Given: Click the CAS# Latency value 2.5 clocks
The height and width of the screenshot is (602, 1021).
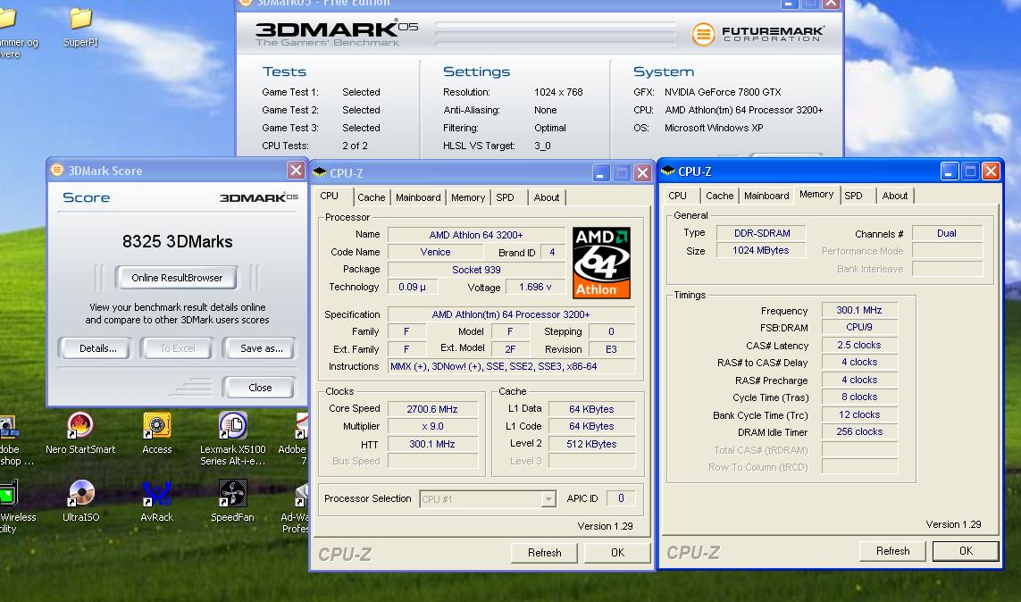Looking at the screenshot, I should pyautogui.click(x=858, y=345).
